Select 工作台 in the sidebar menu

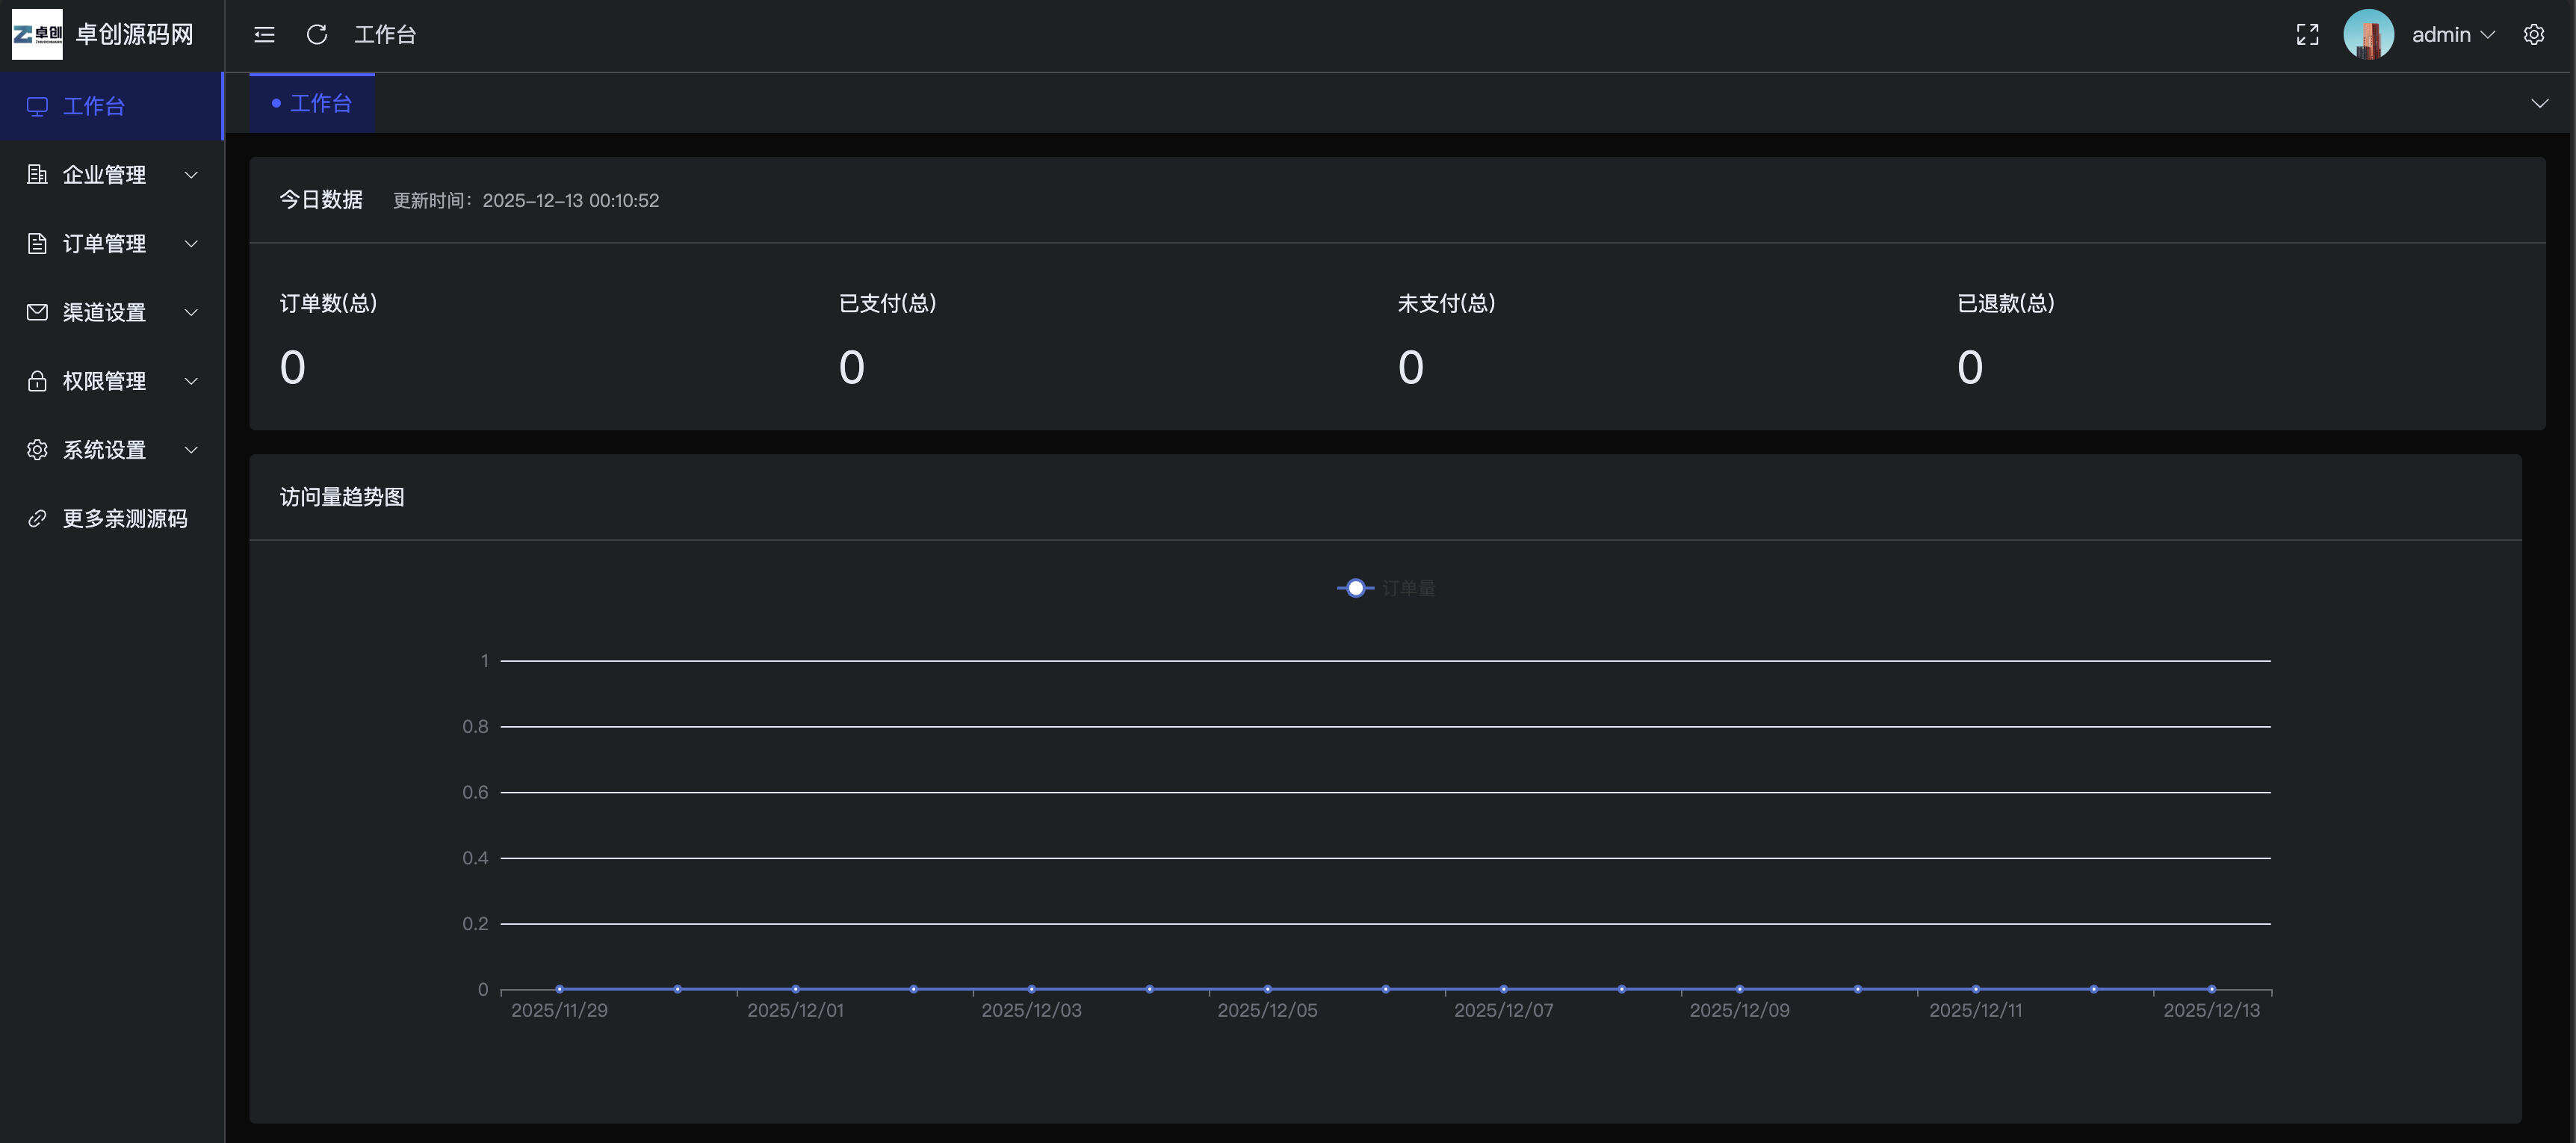(94, 106)
